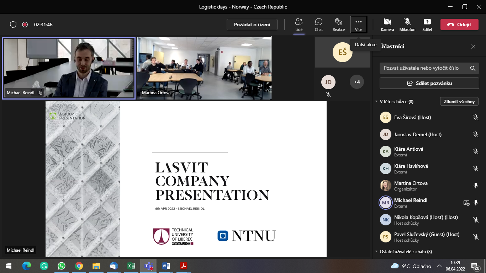This screenshot has width=486, height=273.
Task: Toggle the Kamera camera
Action: click(x=387, y=25)
